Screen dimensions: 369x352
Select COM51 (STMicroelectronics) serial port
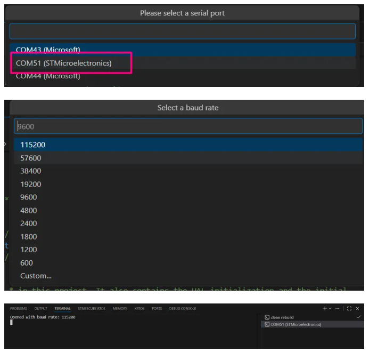click(x=183, y=63)
